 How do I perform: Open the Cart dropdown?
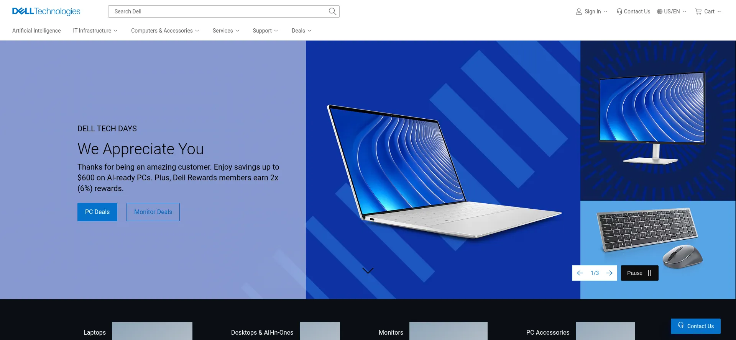coord(708,11)
